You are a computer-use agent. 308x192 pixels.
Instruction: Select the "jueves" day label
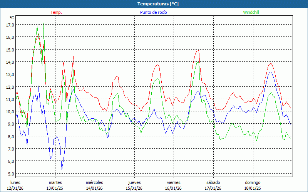pos(134,182)
